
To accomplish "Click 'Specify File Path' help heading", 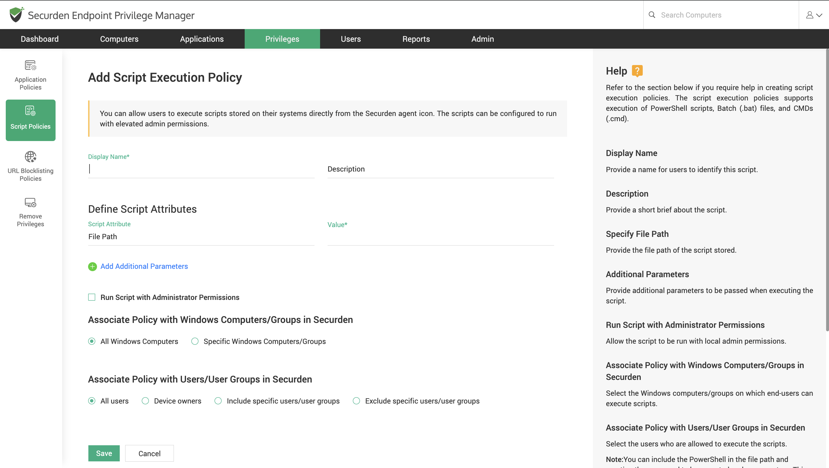I will (x=637, y=234).
